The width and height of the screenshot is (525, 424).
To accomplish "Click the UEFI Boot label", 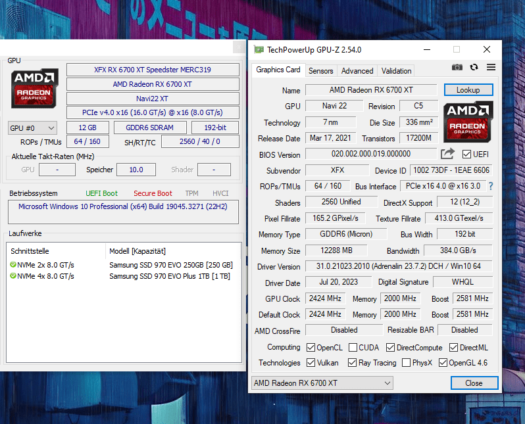I will (102, 193).
